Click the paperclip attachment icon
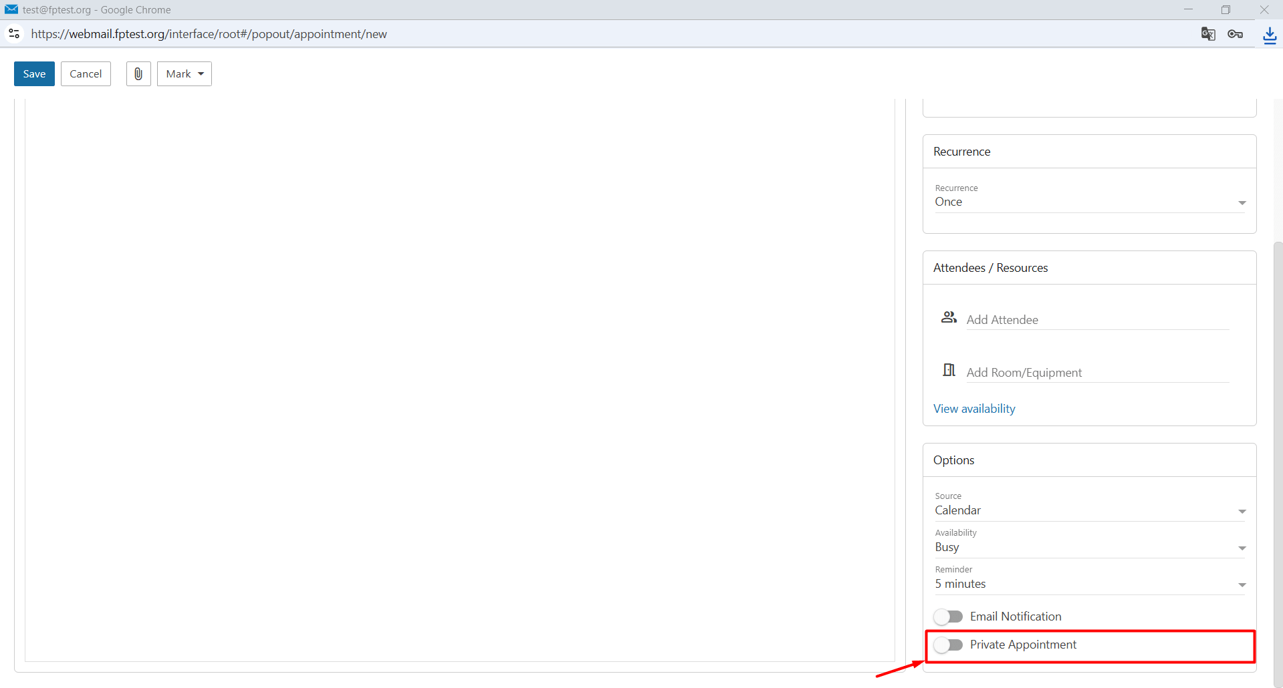 138,74
